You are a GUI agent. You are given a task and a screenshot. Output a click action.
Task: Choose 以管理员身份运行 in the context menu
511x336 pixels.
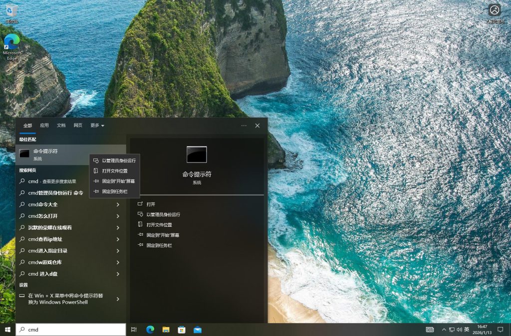[118, 161]
